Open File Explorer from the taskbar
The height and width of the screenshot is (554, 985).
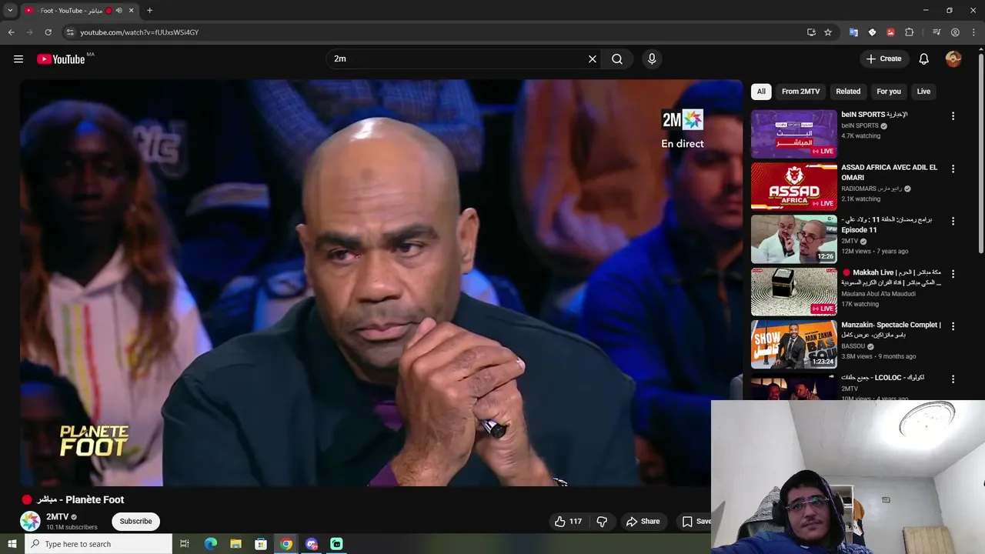[235, 544]
